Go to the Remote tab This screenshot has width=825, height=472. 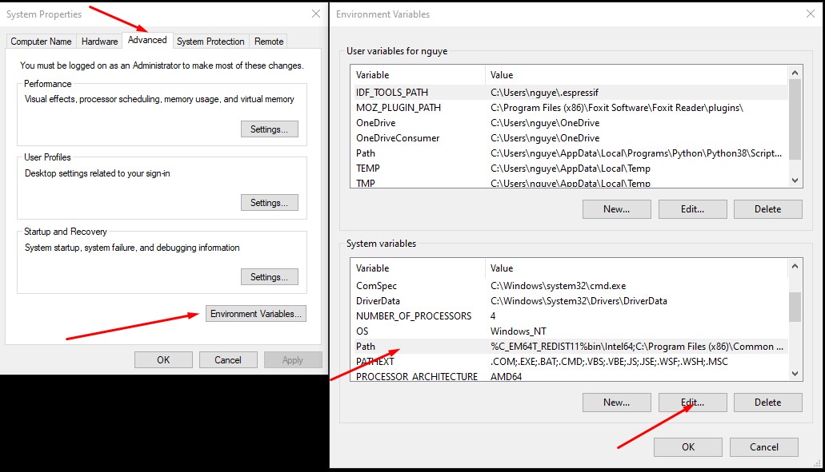pos(269,42)
